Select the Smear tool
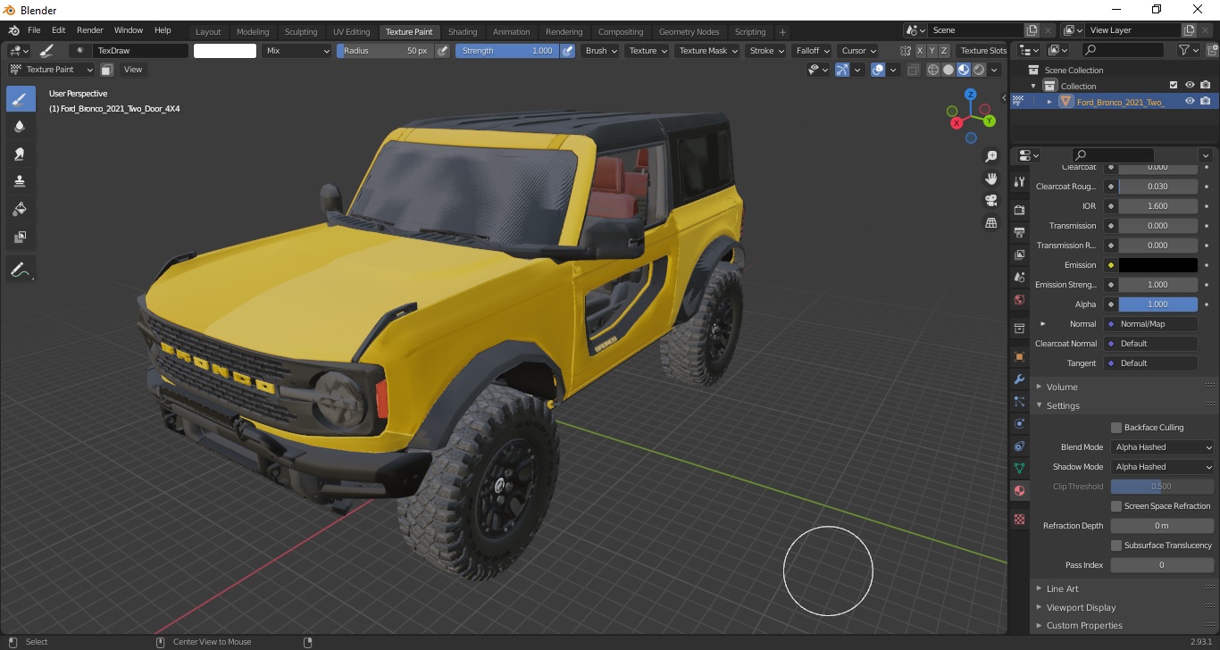The width and height of the screenshot is (1220, 650). tap(21, 154)
